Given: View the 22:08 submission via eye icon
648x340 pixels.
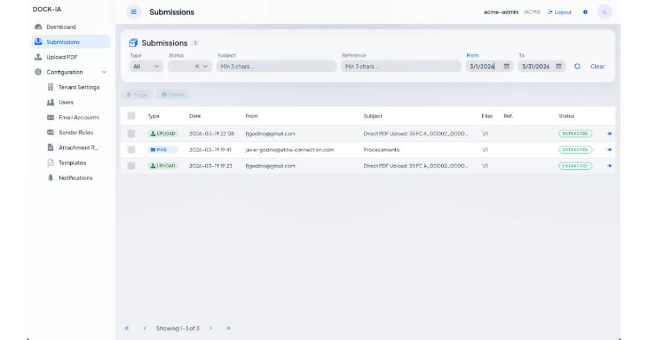Looking at the screenshot, I should click(610, 133).
